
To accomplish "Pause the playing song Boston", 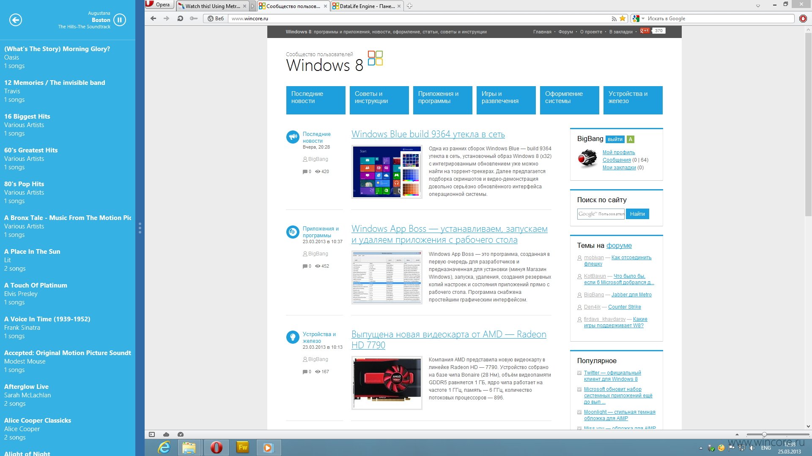I will [120, 20].
